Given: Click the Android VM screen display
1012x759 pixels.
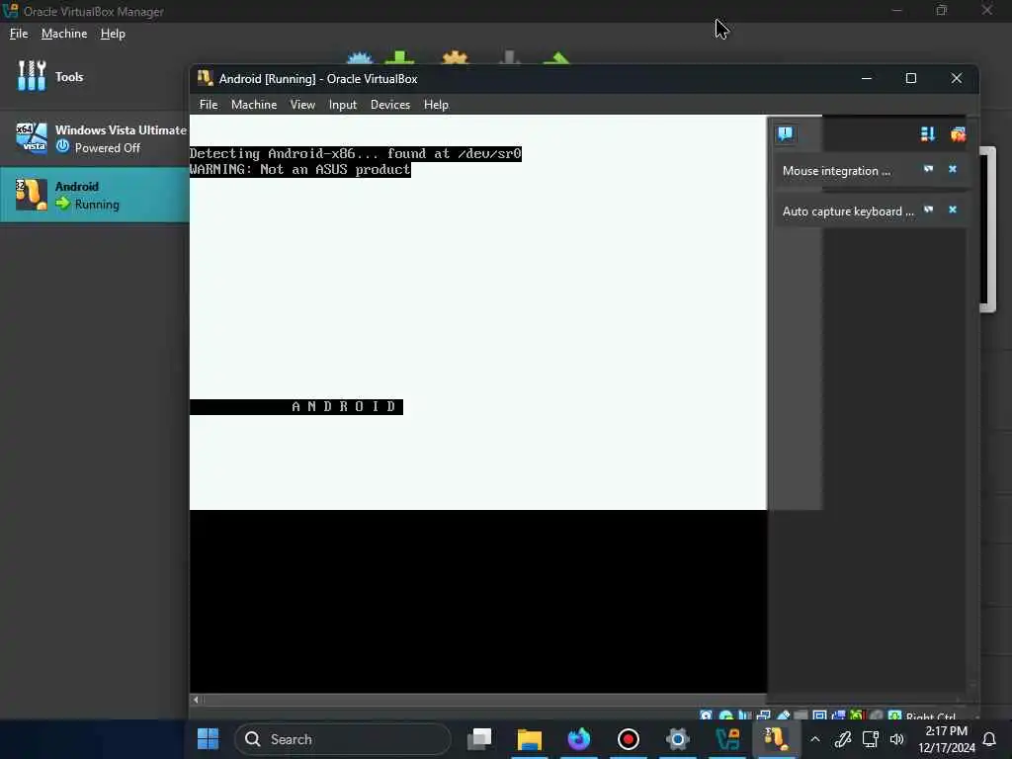Looking at the screenshot, I should pos(477,403).
